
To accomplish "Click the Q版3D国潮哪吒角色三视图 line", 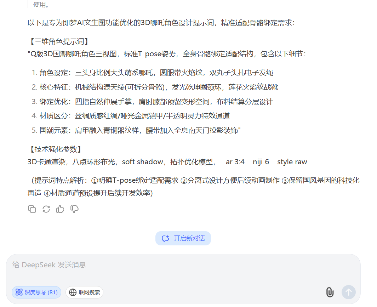I will 167,54.
